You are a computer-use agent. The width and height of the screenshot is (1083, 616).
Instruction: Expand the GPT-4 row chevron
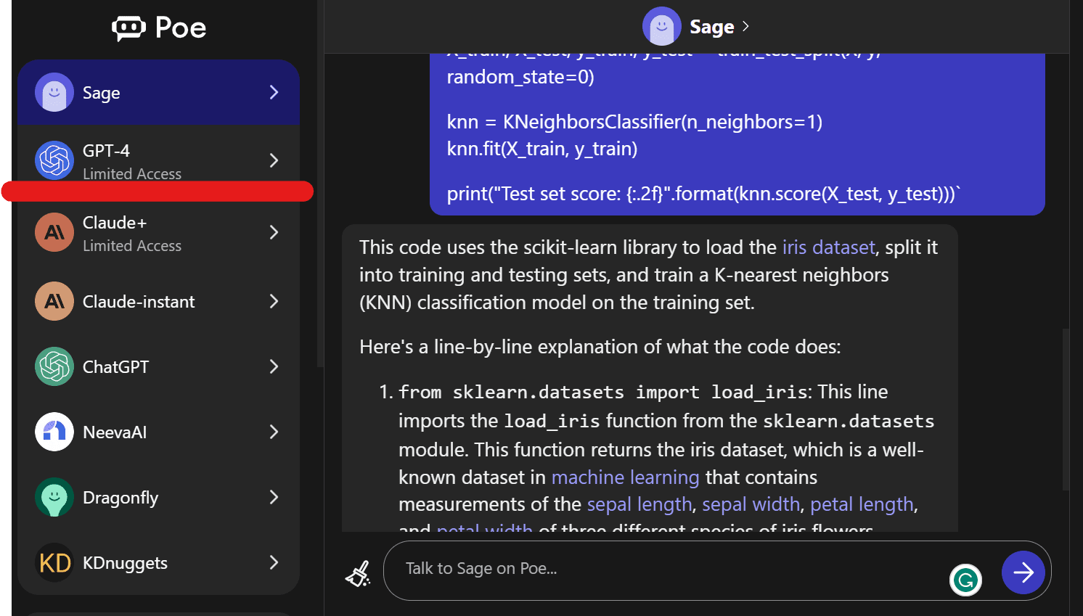coord(274,160)
